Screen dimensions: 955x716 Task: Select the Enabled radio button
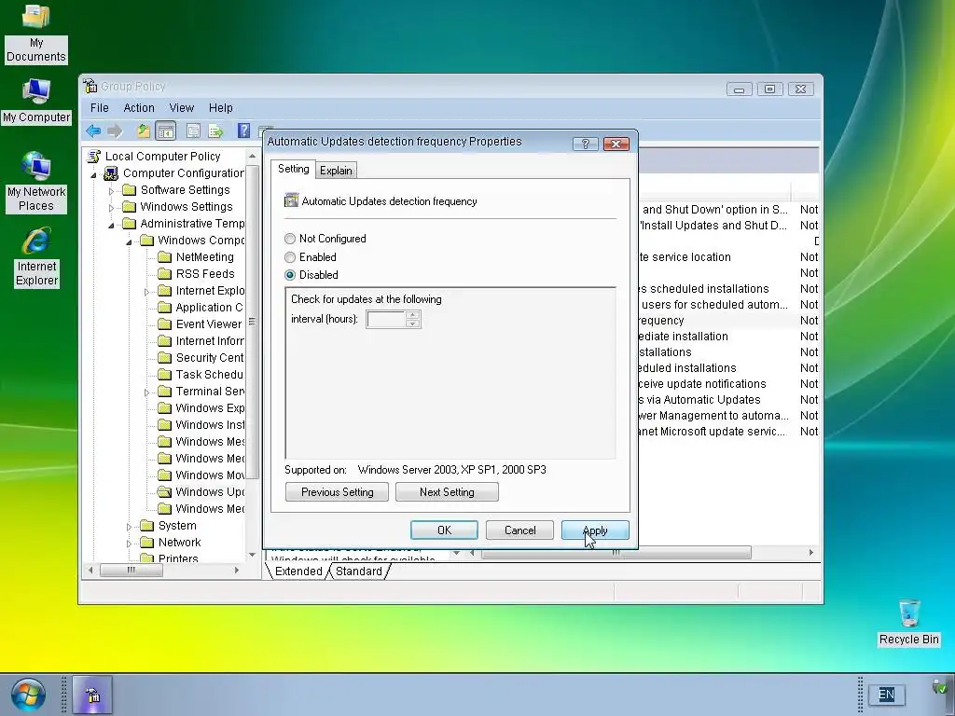pyautogui.click(x=290, y=257)
